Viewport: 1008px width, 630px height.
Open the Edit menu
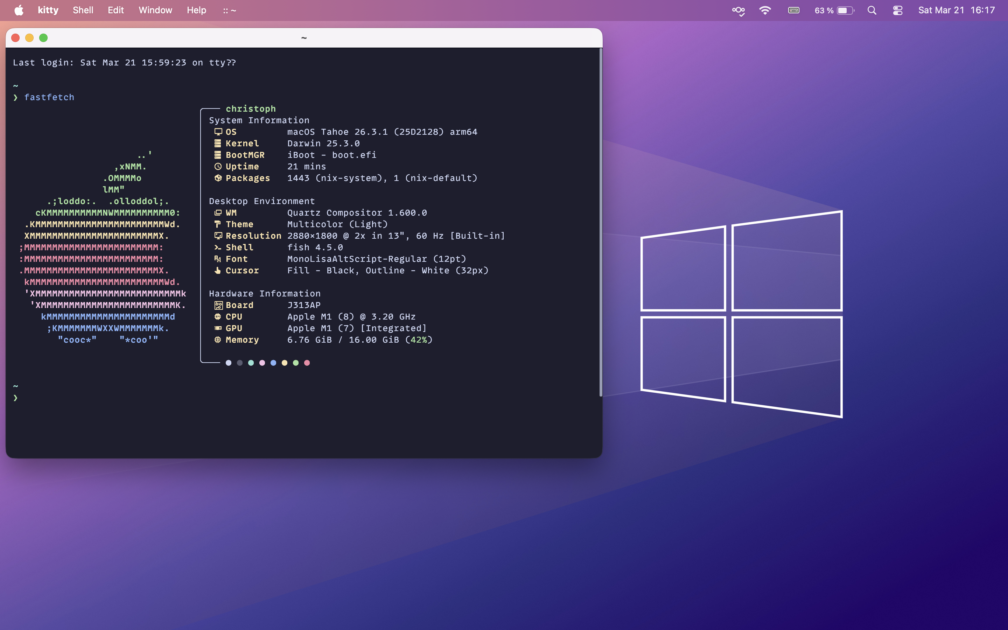(115, 10)
